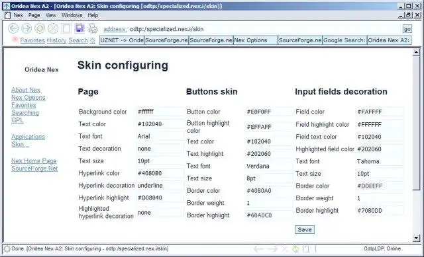Viewport: 424px width, 257px height.
Task: Go forward with the toolbar forward arrow
Action: click(x=26, y=28)
